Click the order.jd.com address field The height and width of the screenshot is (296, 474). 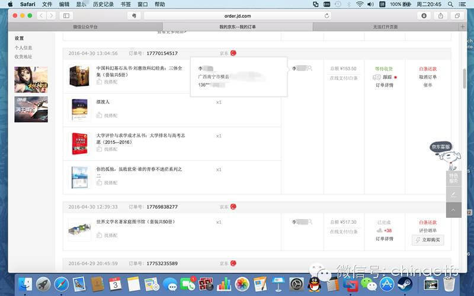(237, 15)
